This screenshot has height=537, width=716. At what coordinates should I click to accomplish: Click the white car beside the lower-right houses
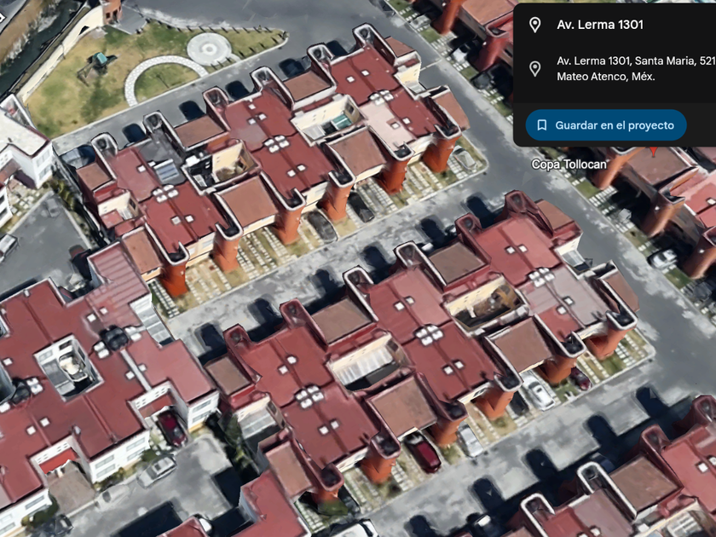(539, 391)
